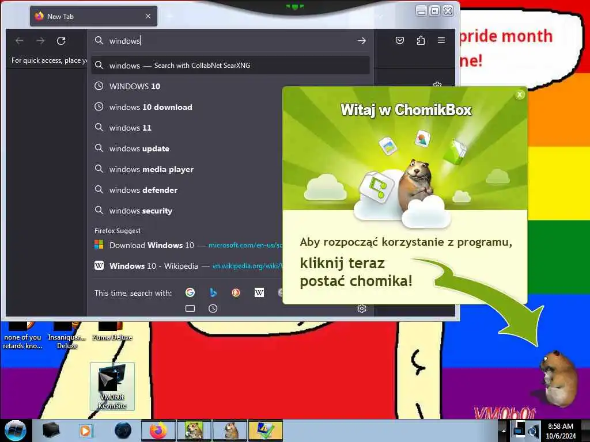Go forward in Firefox navigation
The width and height of the screenshot is (590, 442).
[40, 41]
